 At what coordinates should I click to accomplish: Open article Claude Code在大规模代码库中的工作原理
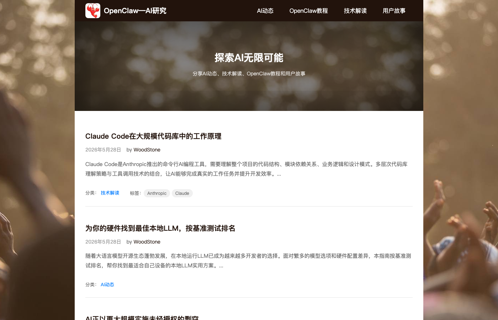(x=153, y=136)
